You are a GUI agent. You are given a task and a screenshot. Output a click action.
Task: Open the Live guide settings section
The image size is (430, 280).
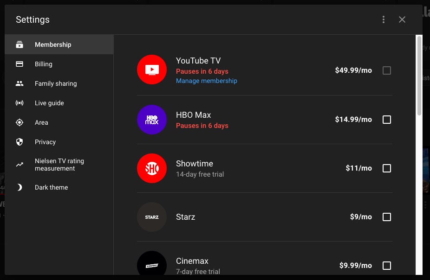pyautogui.click(x=49, y=103)
